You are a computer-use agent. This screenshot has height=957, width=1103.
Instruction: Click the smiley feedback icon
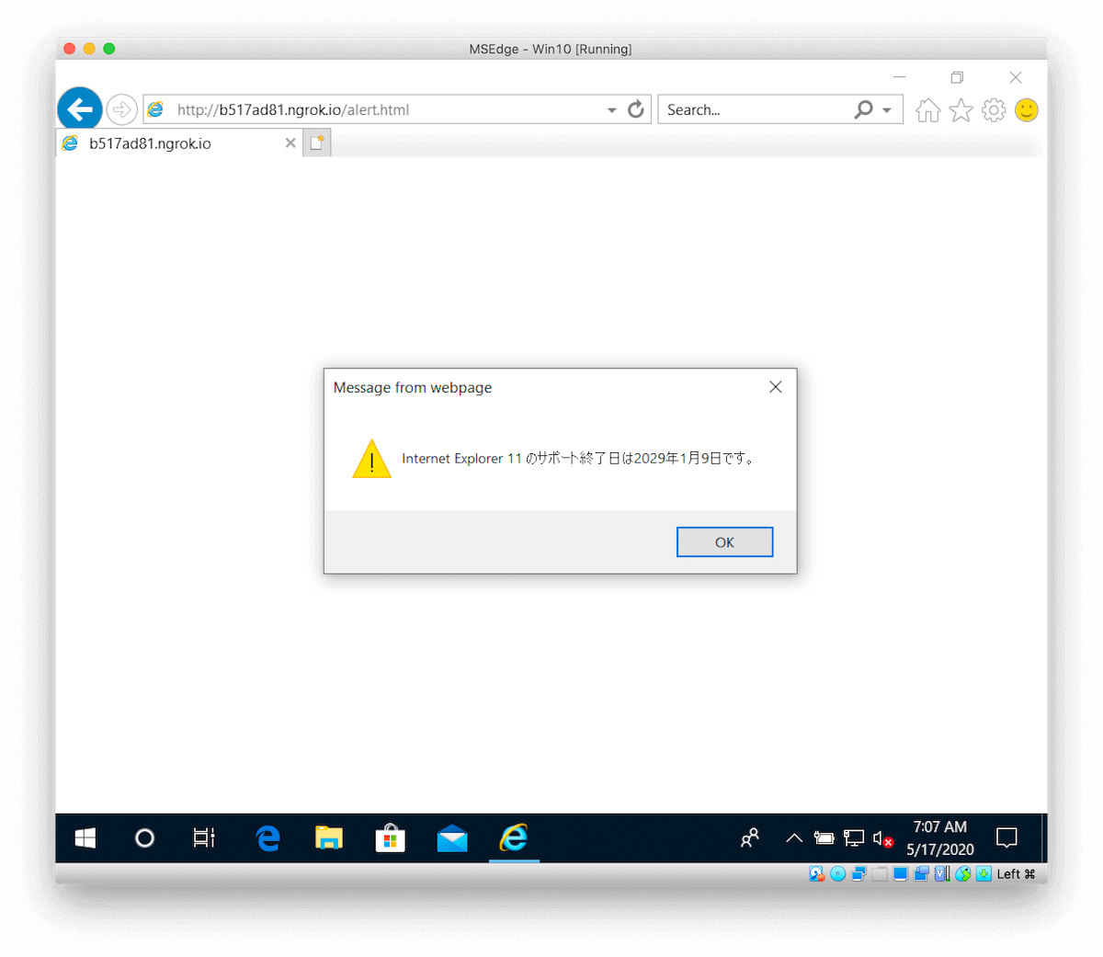(x=1027, y=110)
